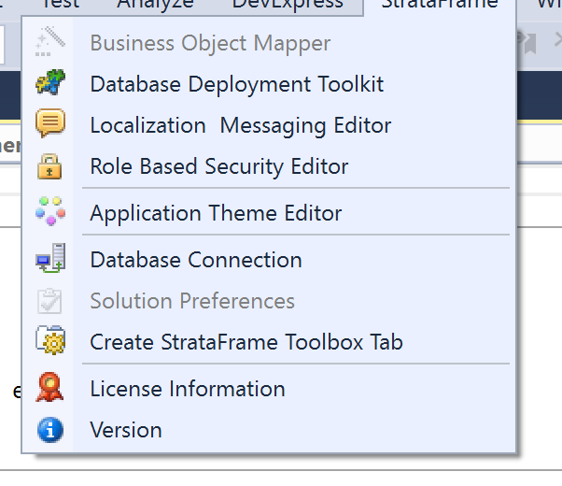Open the DevExpress menu

(x=288, y=5)
